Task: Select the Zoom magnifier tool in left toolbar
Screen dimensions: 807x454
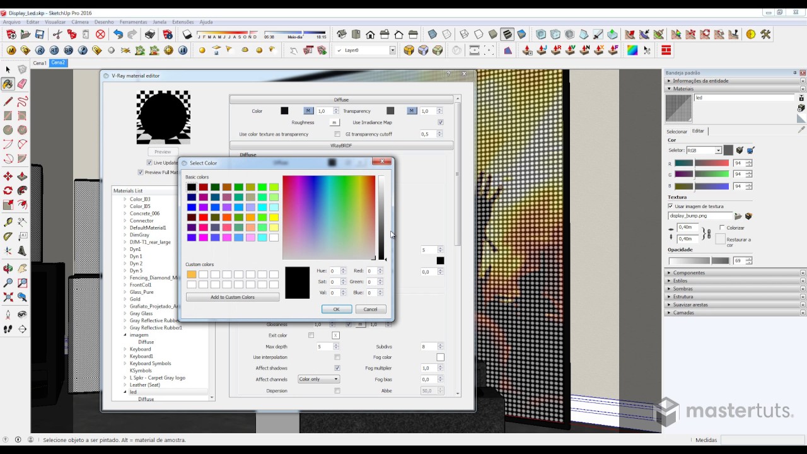Action: [8, 282]
